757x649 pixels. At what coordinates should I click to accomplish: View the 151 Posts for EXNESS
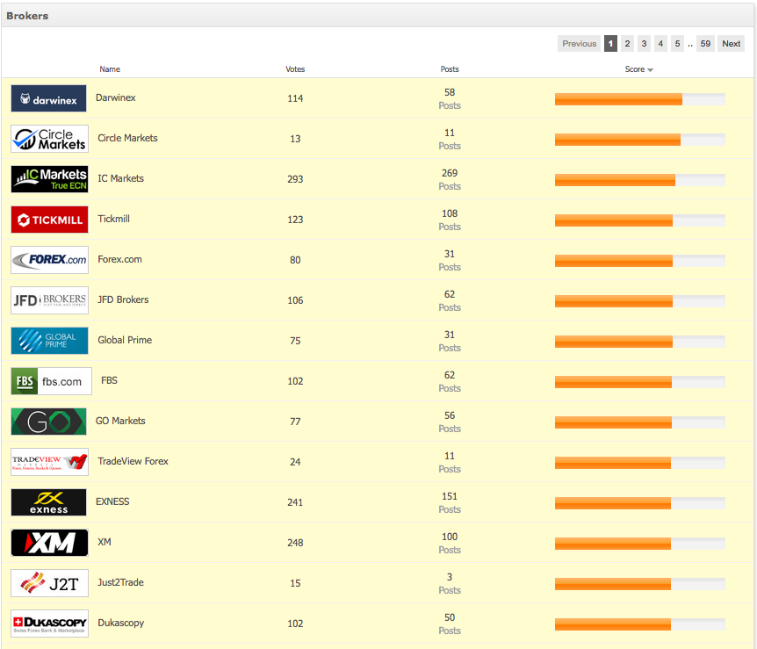[x=450, y=502]
